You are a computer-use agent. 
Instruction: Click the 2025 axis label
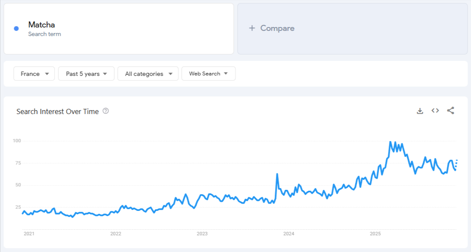[x=376, y=234]
